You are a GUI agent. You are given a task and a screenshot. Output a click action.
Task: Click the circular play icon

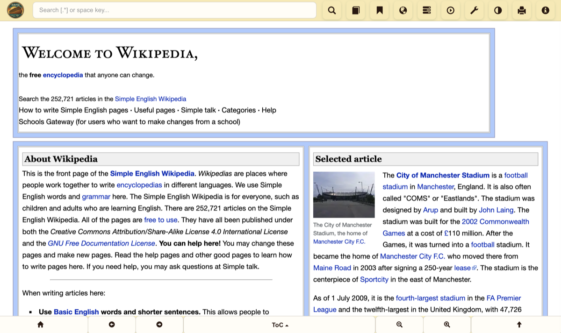(451, 10)
